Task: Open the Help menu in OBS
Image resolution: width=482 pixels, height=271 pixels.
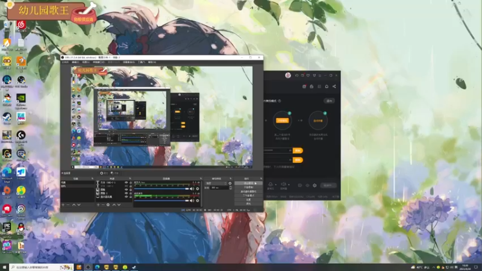Action: 152,62
